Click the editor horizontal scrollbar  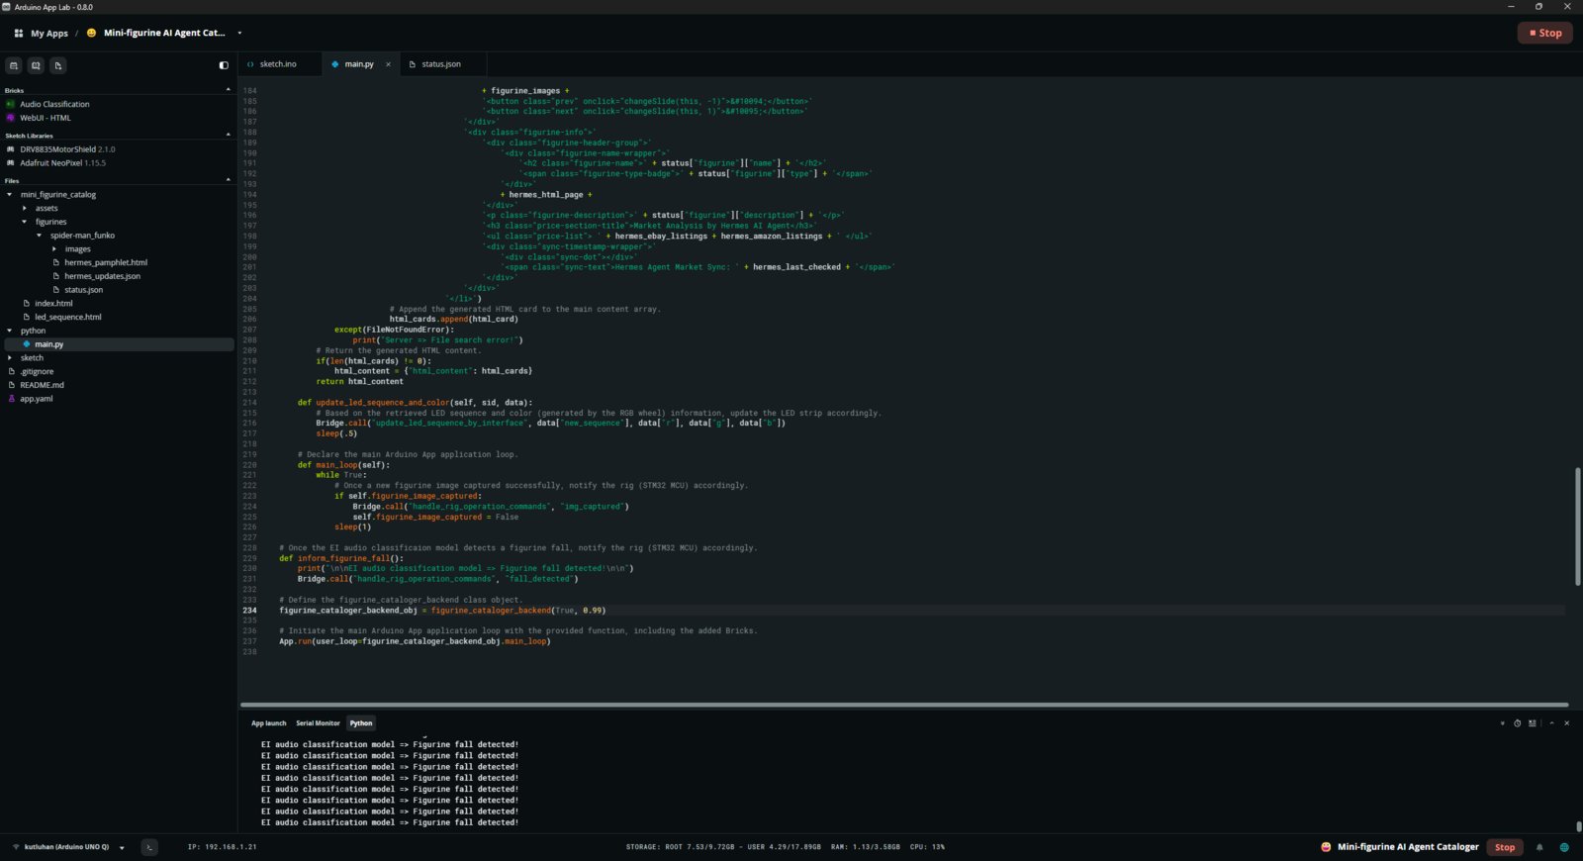(x=904, y=705)
